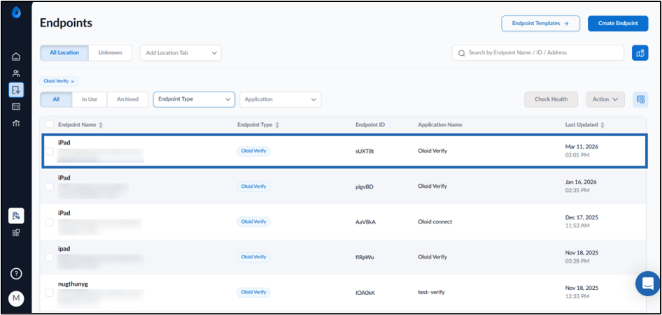Check the iPad row with ID sUXT8t

tap(50, 151)
